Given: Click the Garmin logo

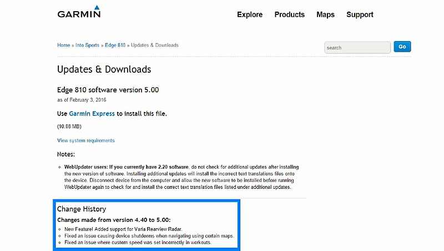Looking at the screenshot, I should (x=79, y=12).
